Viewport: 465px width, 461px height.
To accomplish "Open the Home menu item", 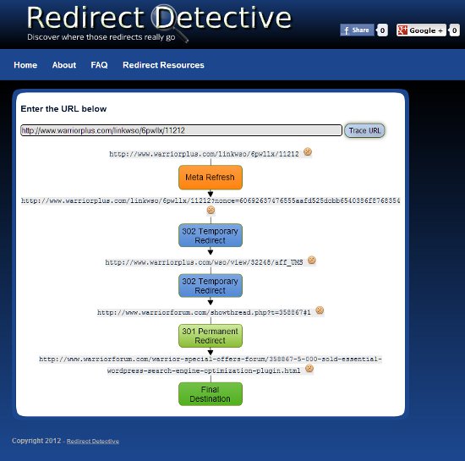I will coord(25,65).
